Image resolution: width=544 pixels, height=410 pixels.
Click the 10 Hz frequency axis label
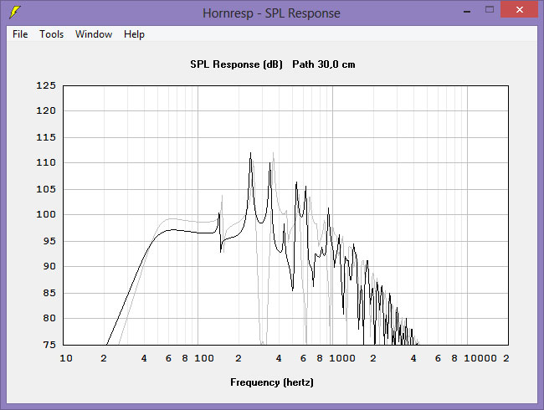66,358
